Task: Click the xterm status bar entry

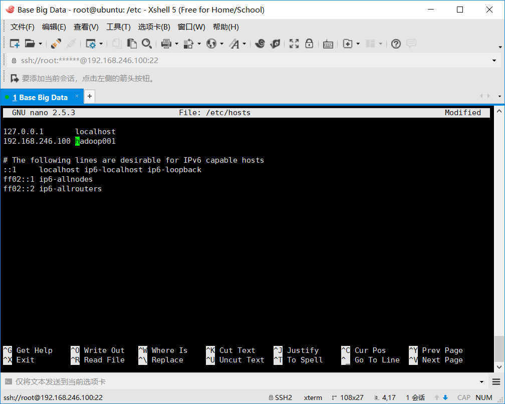Action: click(x=313, y=397)
